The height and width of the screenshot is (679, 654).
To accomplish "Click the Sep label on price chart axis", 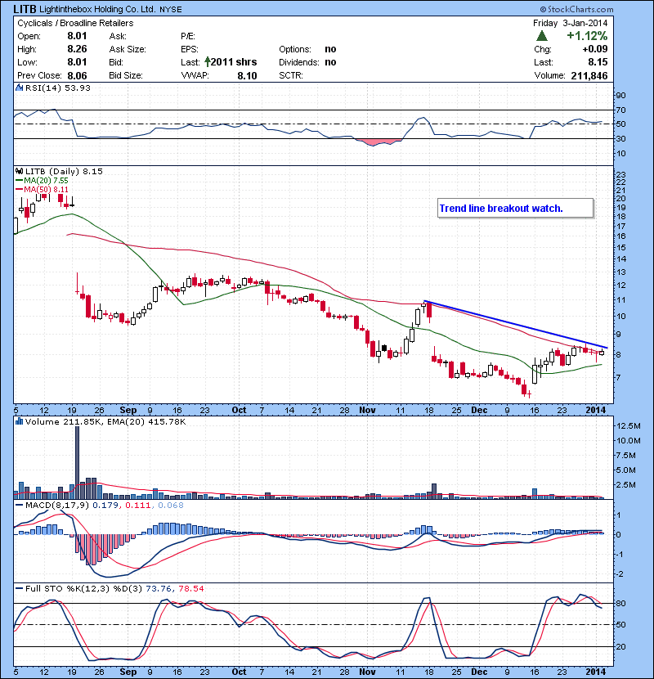I will tap(128, 410).
